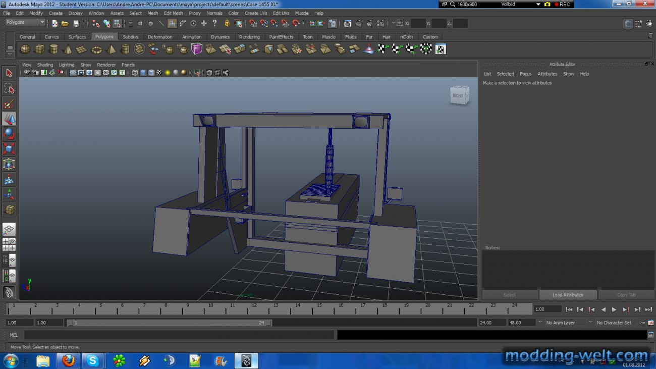Viewport: 656px width, 369px height.
Task: Click the purple smooth proxy cube icon
Action: coord(196,49)
